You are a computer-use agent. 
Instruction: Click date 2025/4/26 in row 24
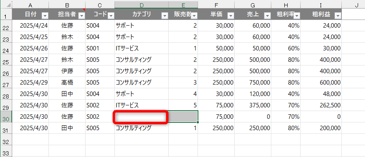[x=34, y=48]
